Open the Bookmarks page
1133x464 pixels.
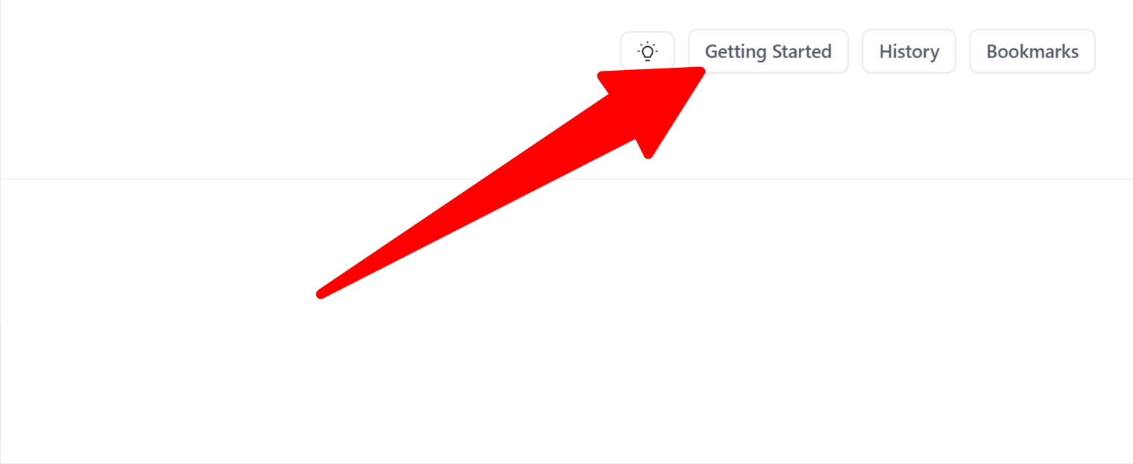(x=1032, y=51)
